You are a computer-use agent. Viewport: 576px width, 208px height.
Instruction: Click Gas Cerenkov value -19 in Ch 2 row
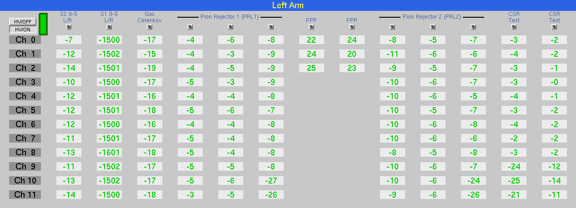coord(150,68)
